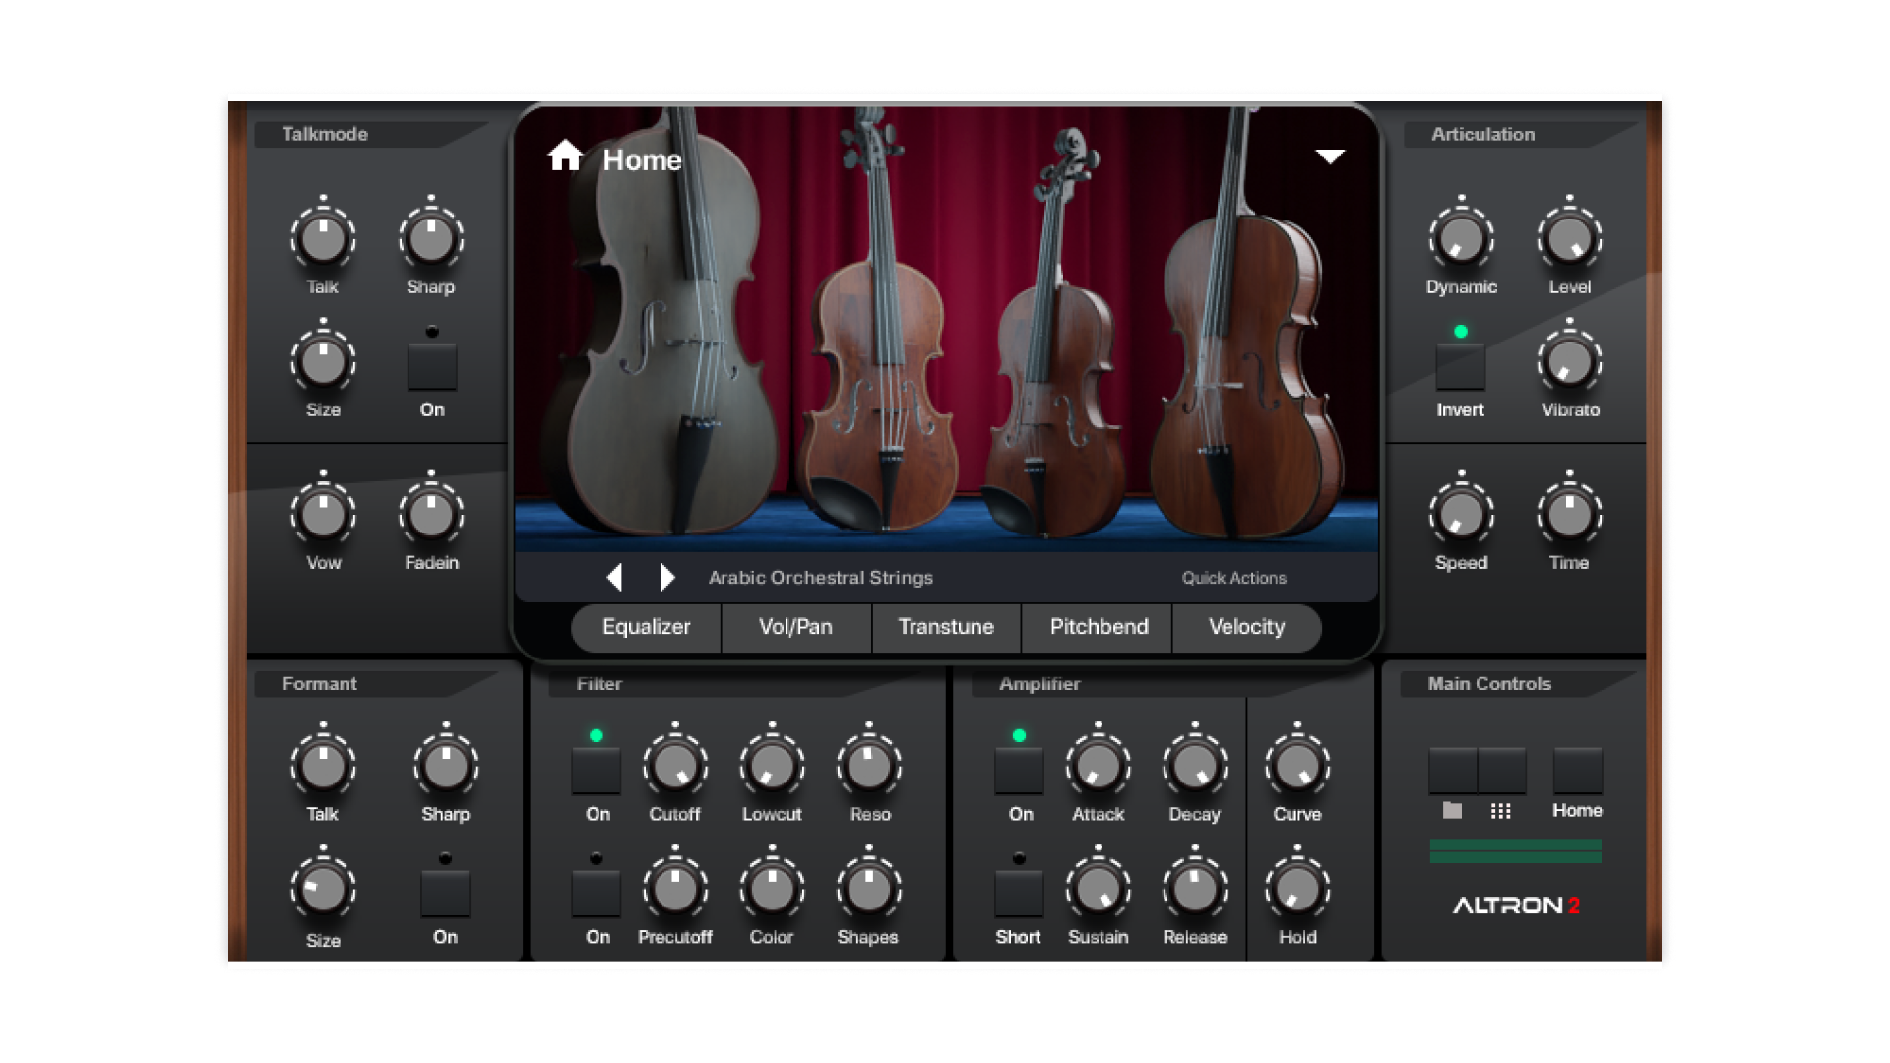Click the next preset right arrow
Screen dimensions: 1890x1063
[x=667, y=577]
